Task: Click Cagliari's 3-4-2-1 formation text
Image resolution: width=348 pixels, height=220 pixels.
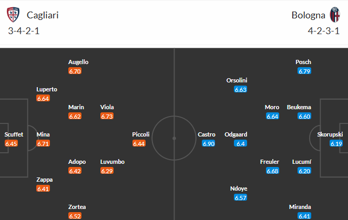Action: coord(24,31)
